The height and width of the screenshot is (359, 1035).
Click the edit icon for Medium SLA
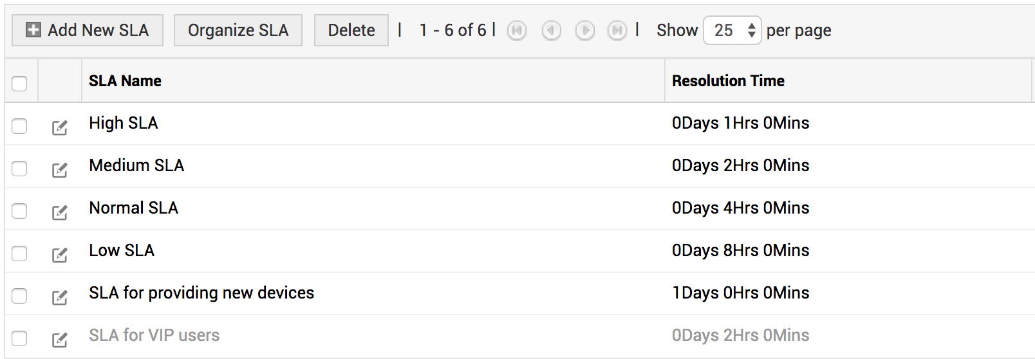60,170
